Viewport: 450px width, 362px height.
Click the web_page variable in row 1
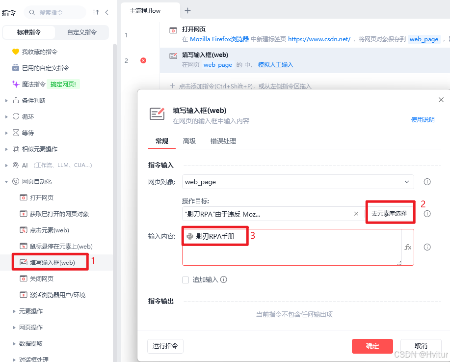(424, 39)
